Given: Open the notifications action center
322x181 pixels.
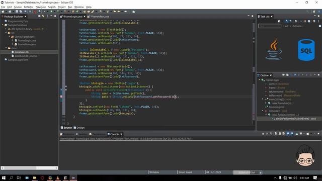Looking at the screenshot, I should [315, 177].
